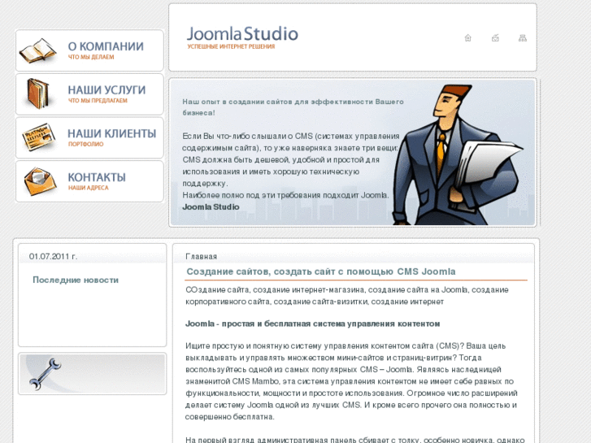Click the open book icon beside О компании
Screen dimensions: 591x443
click(37, 50)
